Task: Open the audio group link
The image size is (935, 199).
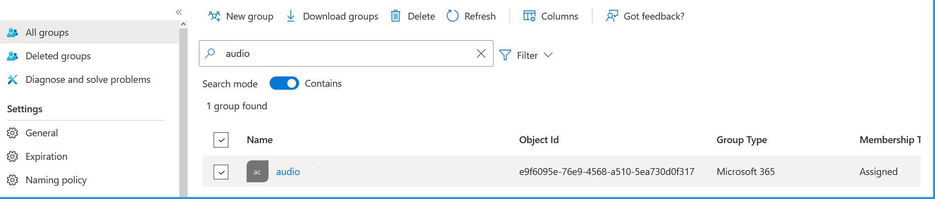Action: point(288,172)
